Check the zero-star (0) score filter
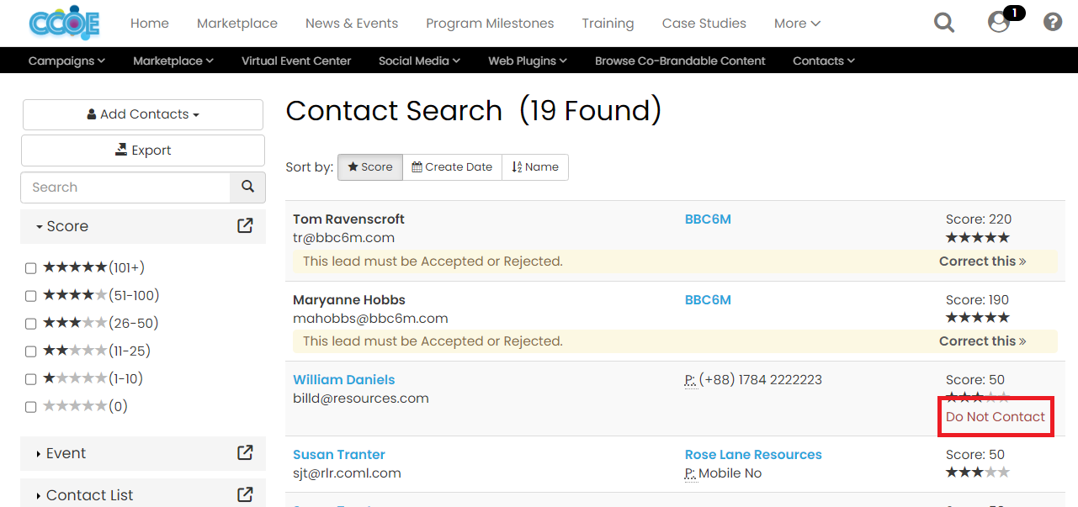The width and height of the screenshot is (1078, 507). point(31,407)
